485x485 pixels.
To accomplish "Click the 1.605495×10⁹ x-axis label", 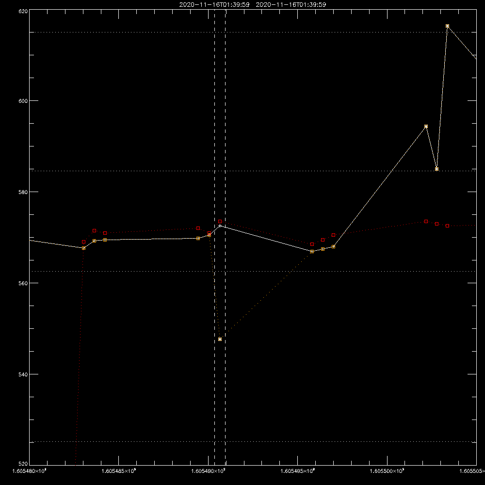I will click(298, 471).
